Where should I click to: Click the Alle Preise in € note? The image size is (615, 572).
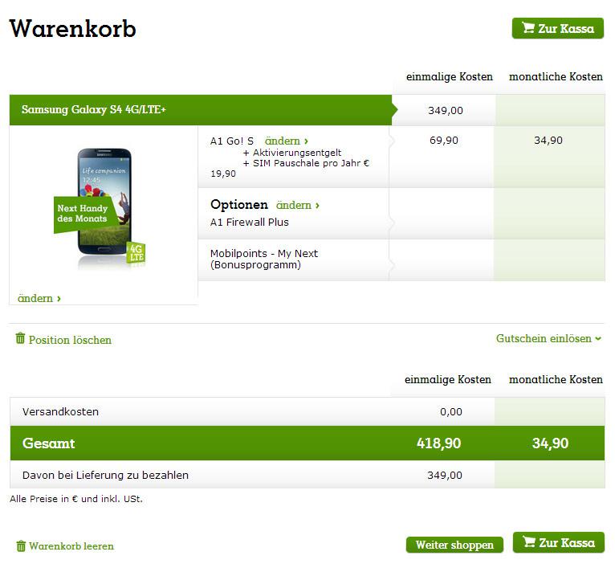point(76,499)
